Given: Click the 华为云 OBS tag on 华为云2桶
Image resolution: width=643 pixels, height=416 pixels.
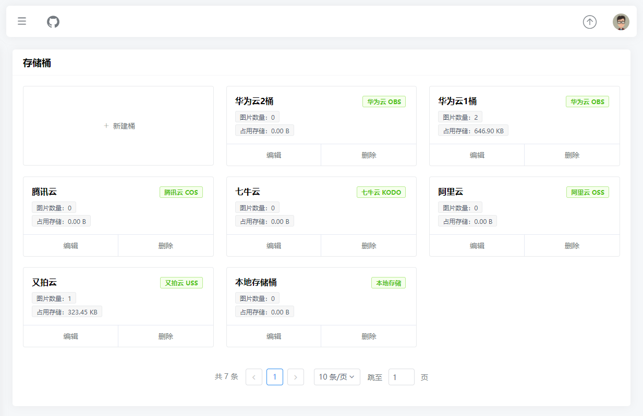Looking at the screenshot, I should coord(384,102).
